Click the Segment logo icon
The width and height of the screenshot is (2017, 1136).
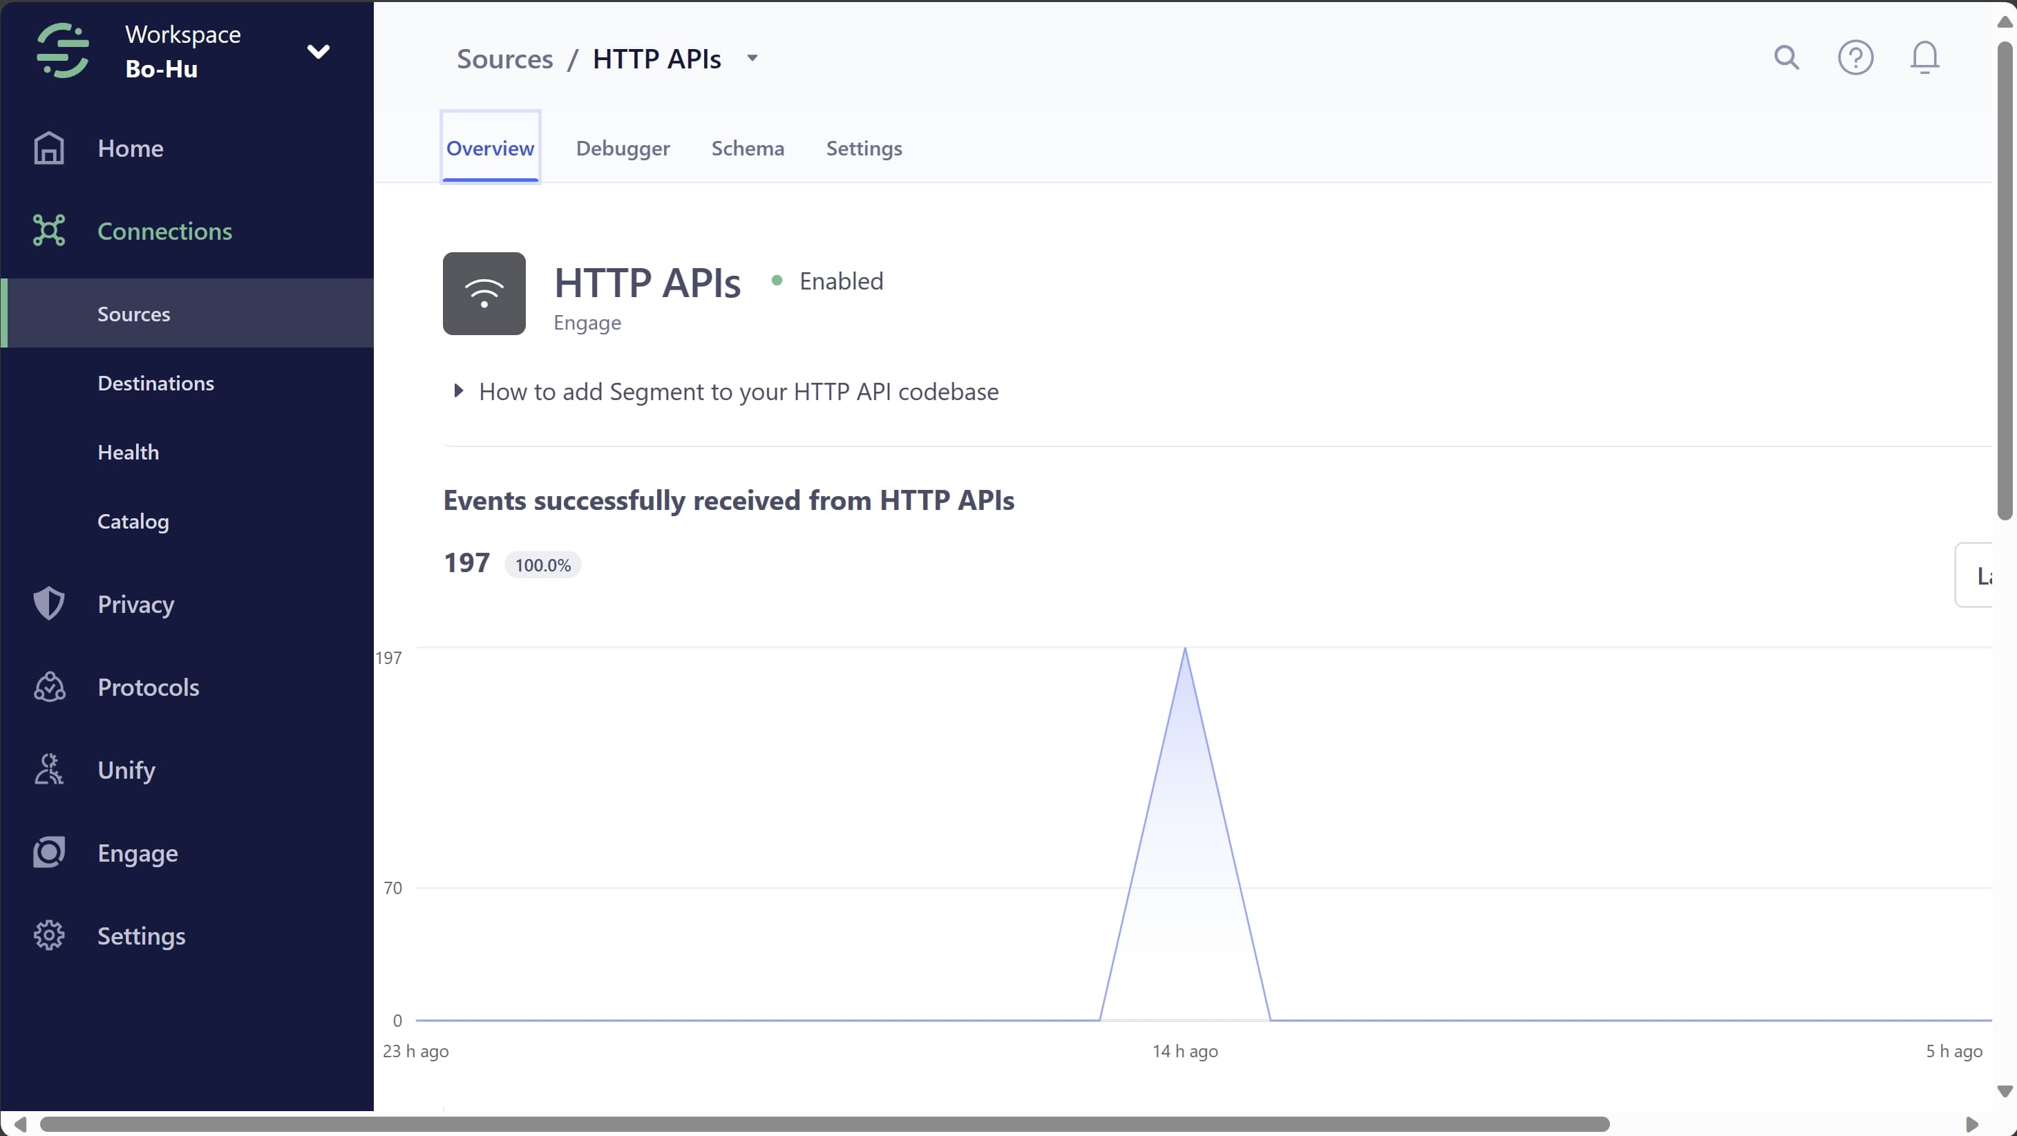[x=63, y=51]
